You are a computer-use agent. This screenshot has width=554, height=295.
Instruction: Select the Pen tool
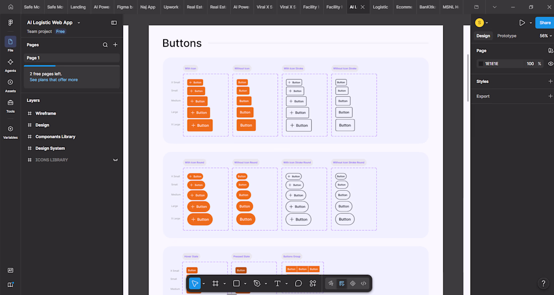257,283
